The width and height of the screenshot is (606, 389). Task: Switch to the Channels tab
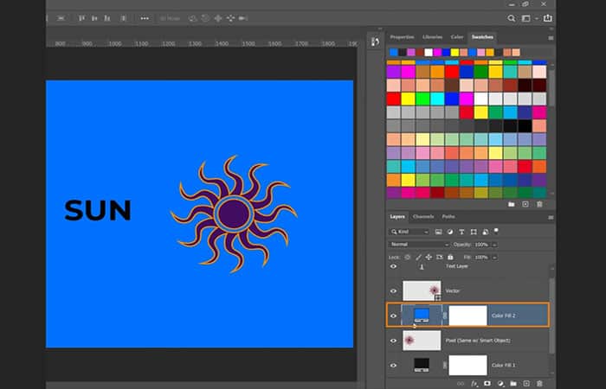pos(423,216)
